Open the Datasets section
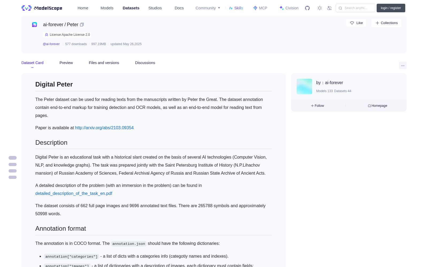428x267 pixels. click(x=131, y=8)
